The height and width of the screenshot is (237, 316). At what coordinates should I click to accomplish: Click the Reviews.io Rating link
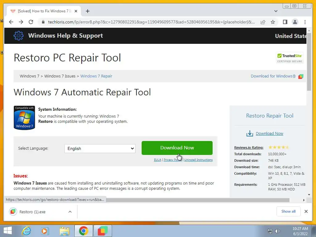[x=249, y=148]
